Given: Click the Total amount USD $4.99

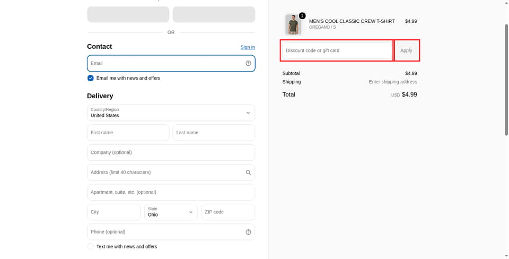Looking at the screenshot, I should pyautogui.click(x=404, y=94).
